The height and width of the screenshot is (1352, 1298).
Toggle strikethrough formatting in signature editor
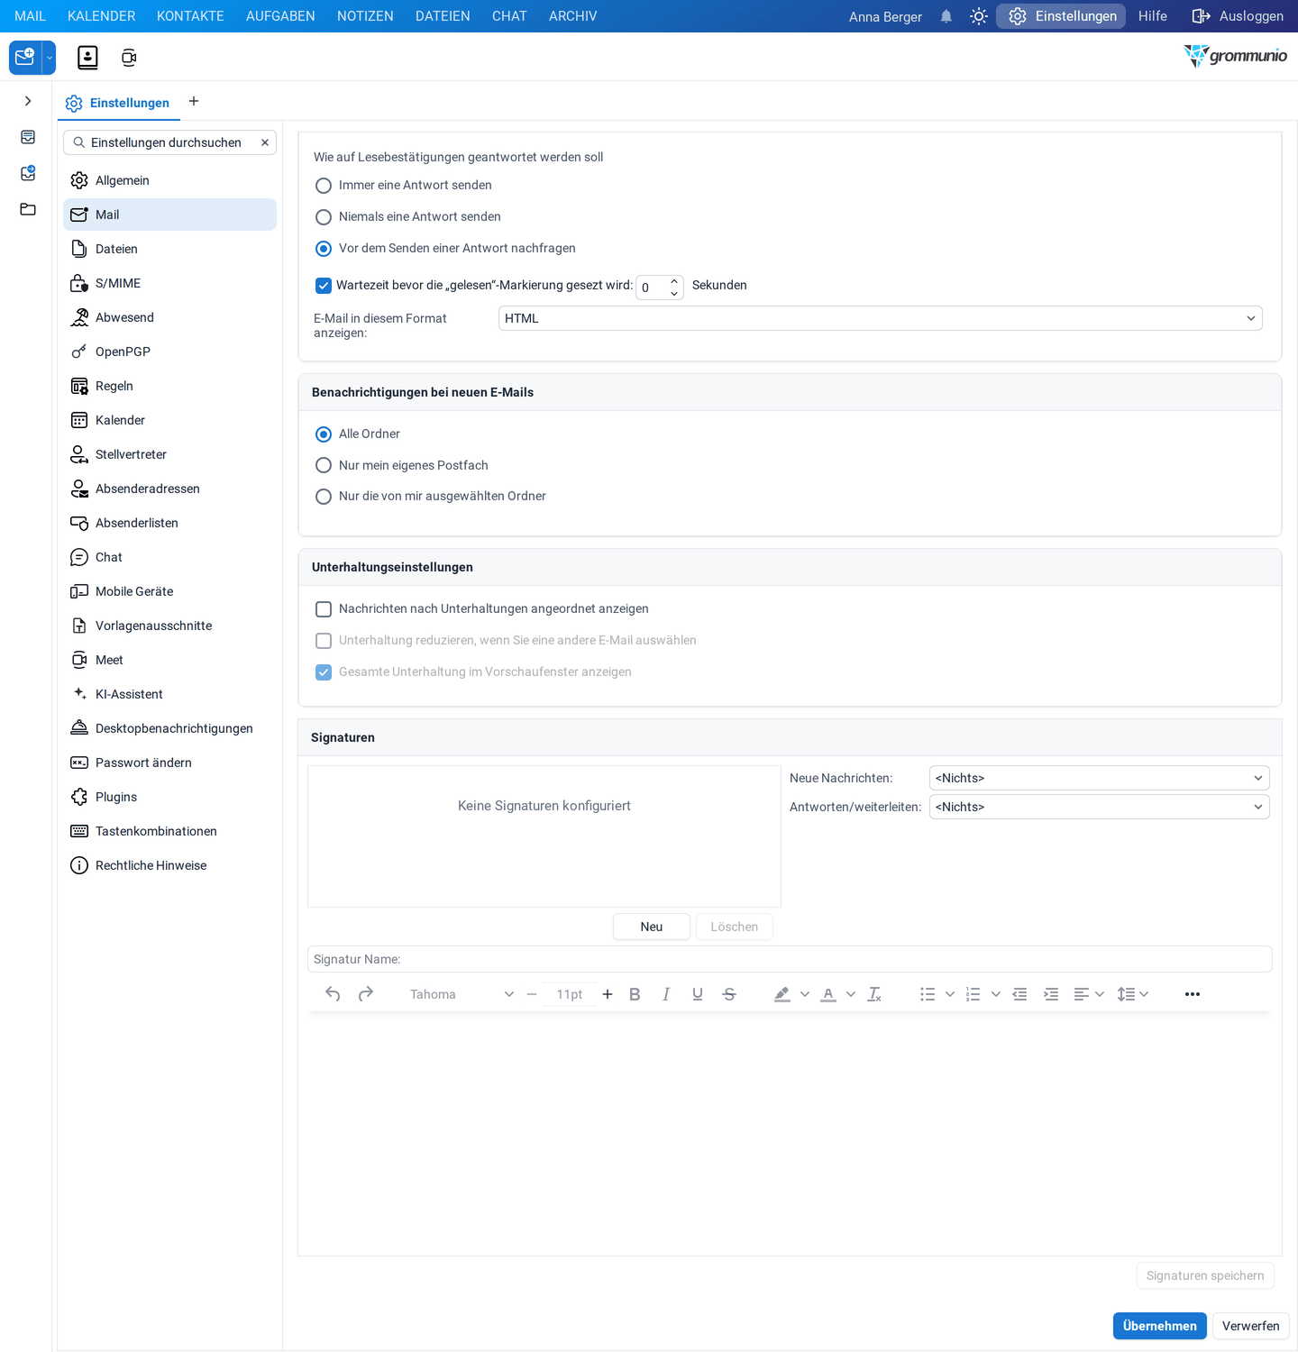(x=729, y=994)
